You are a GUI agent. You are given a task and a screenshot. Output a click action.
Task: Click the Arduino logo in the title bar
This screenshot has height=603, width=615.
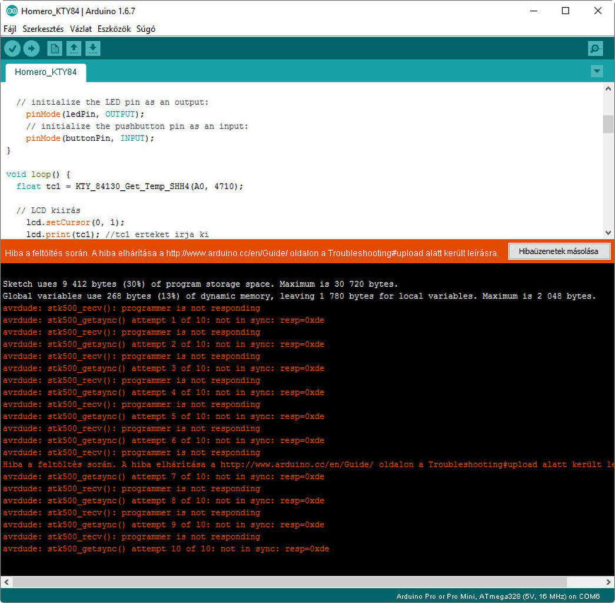[x=12, y=11]
